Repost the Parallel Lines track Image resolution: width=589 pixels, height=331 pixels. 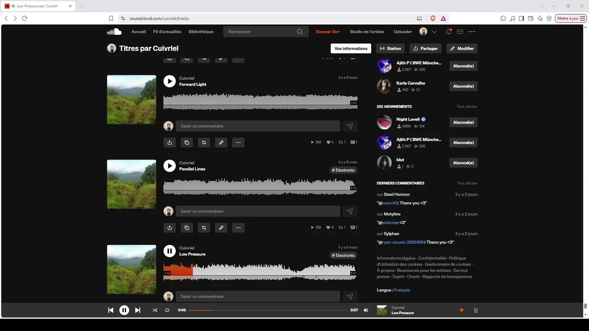coord(204,228)
